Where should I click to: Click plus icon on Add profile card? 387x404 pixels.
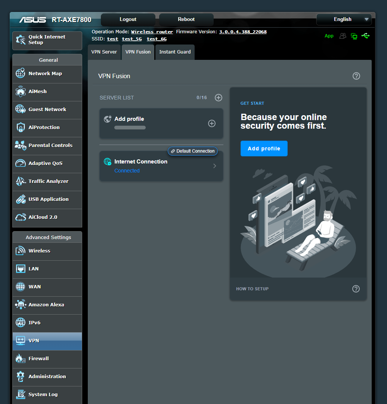click(x=212, y=123)
